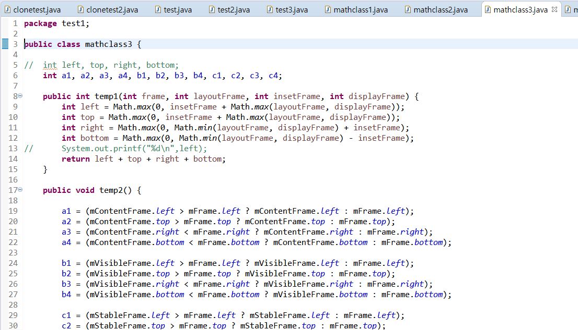Screen dimensions: 578x330
Task: Collapse the temp1 method at line 8
Action: click(20, 96)
